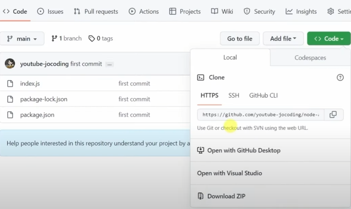Click the Clone help question-mark icon

(340, 77)
